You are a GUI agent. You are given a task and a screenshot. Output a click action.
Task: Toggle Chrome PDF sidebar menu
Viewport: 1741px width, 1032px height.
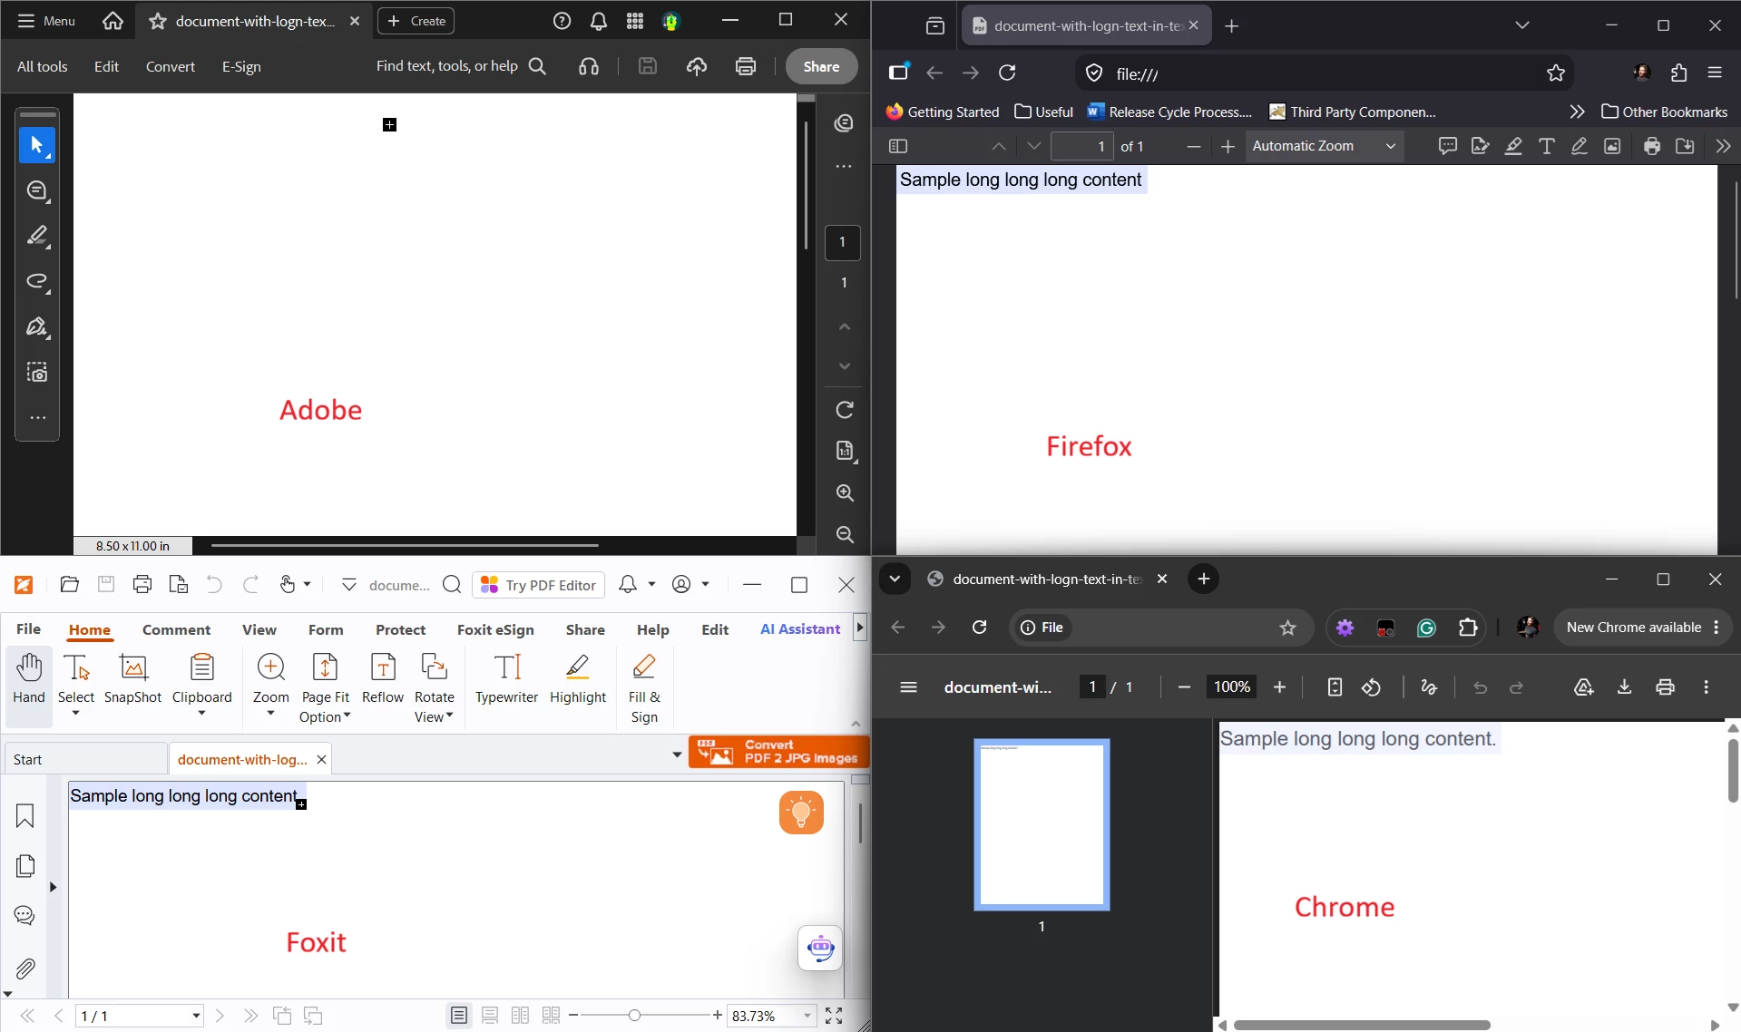pyautogui.click(x=908, y=687)
